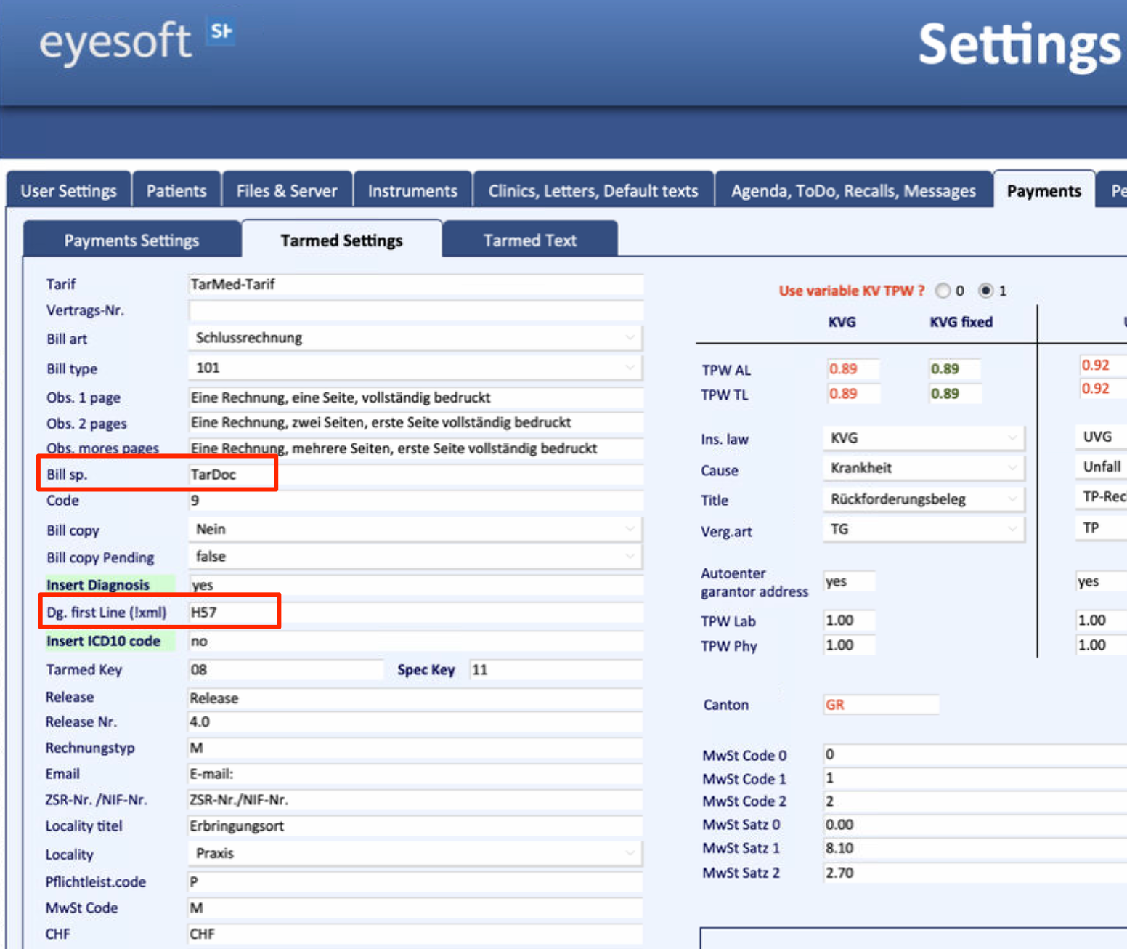The image size is (1127, 949).
Task: Select radio option 1 for variable KV TPW
Action: [985, 291]
